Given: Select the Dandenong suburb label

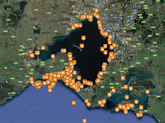Looking at the screenshot, I should (x=125, y=36).
